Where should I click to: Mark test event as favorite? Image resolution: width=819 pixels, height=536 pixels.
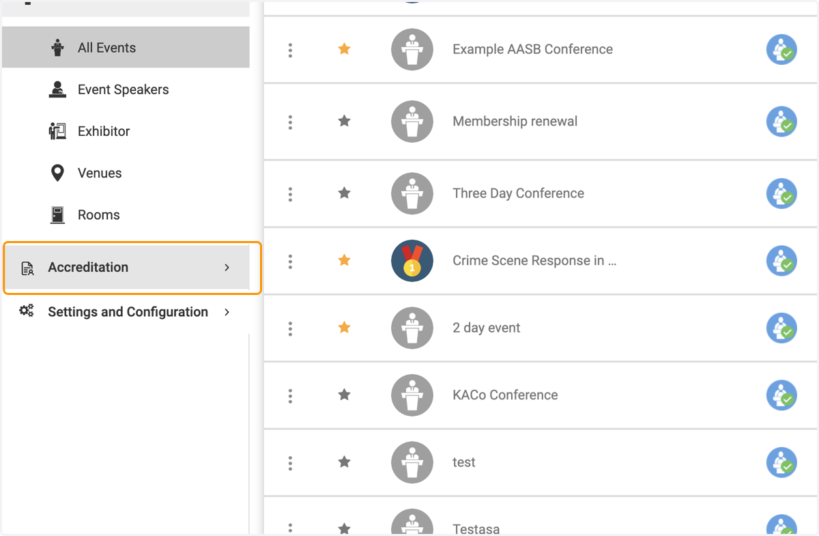coord(345,462)
